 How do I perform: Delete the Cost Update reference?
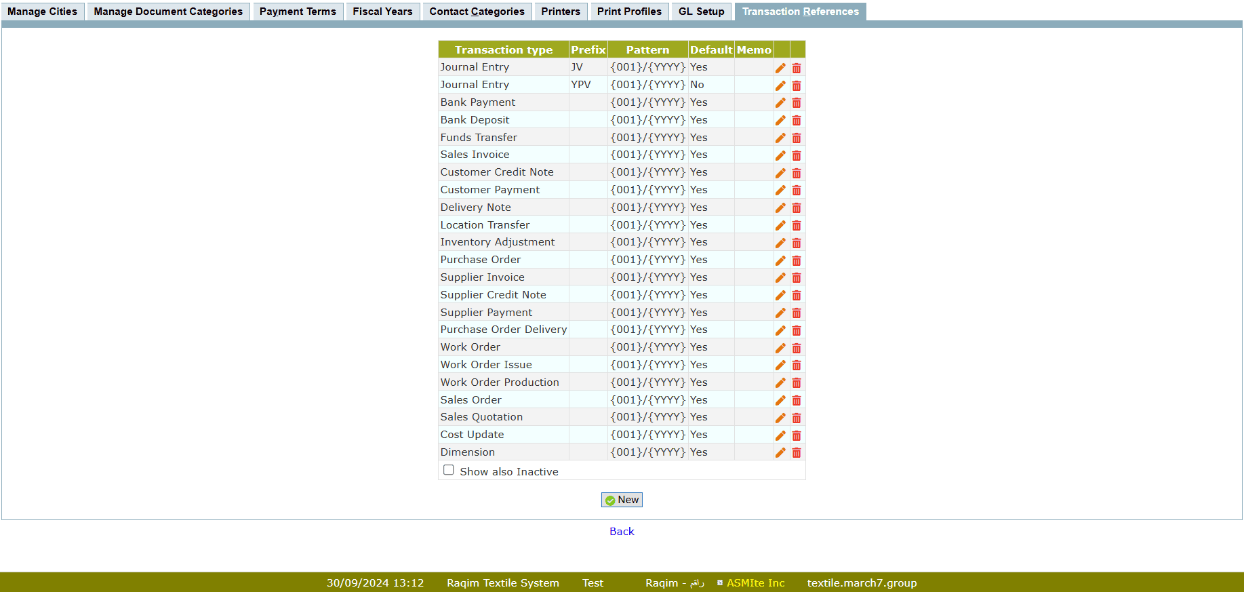(x=797, y=435)
